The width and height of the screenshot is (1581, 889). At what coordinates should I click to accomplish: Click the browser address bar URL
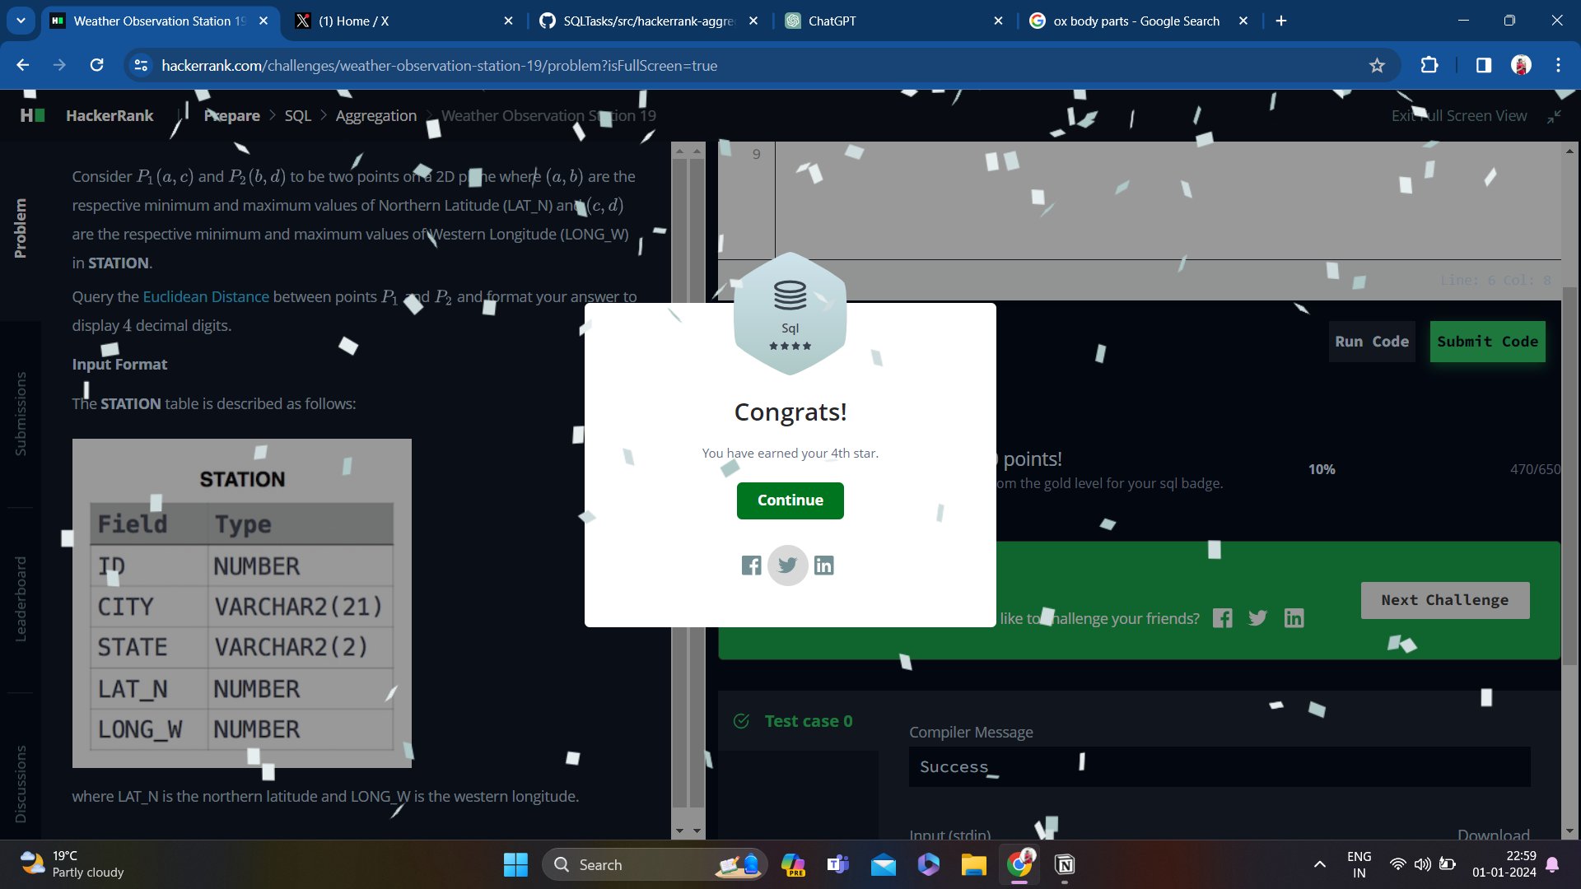tap(439, 65)
